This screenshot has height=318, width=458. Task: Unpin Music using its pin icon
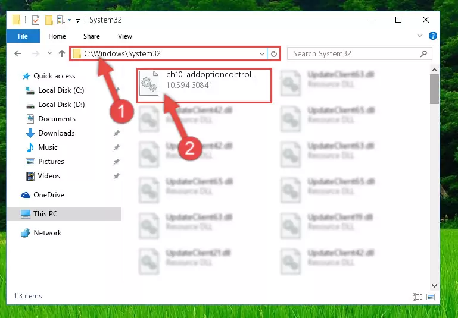click(x=117, y=147)
